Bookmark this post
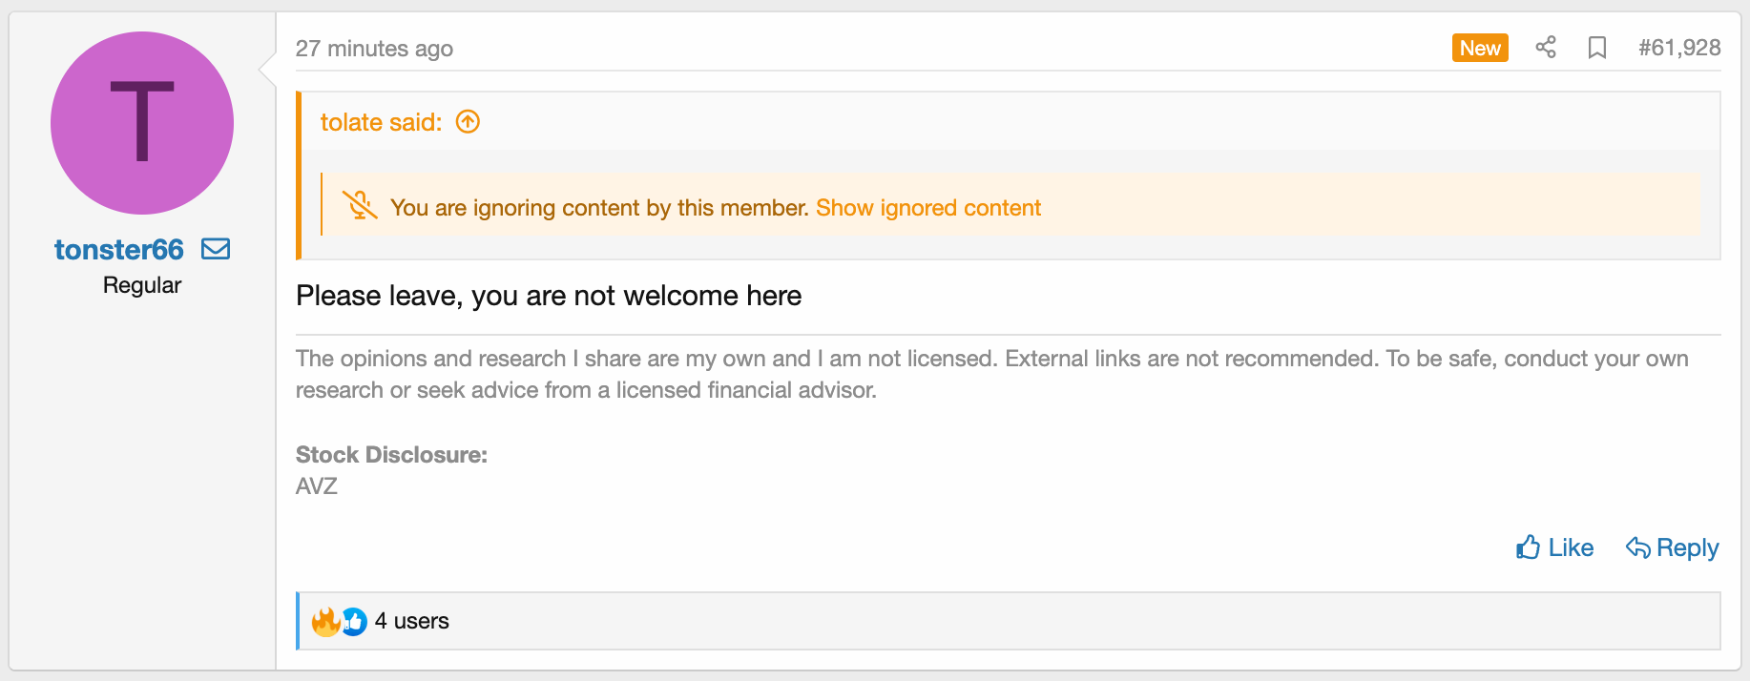 [1597, 48]
